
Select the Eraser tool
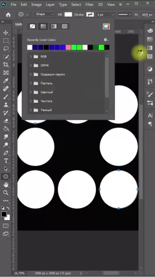click(x=5, y=121)
